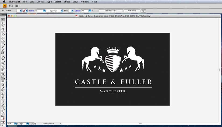The image size is (222, 127).
Task: Click the Opacity input field showing 100
Action: 85,11
